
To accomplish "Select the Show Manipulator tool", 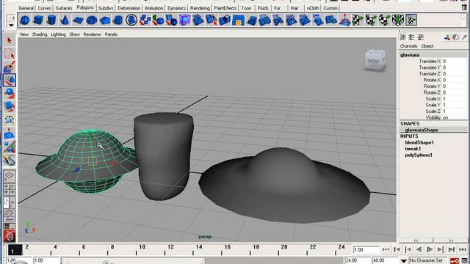I will [x=10, y=147].
